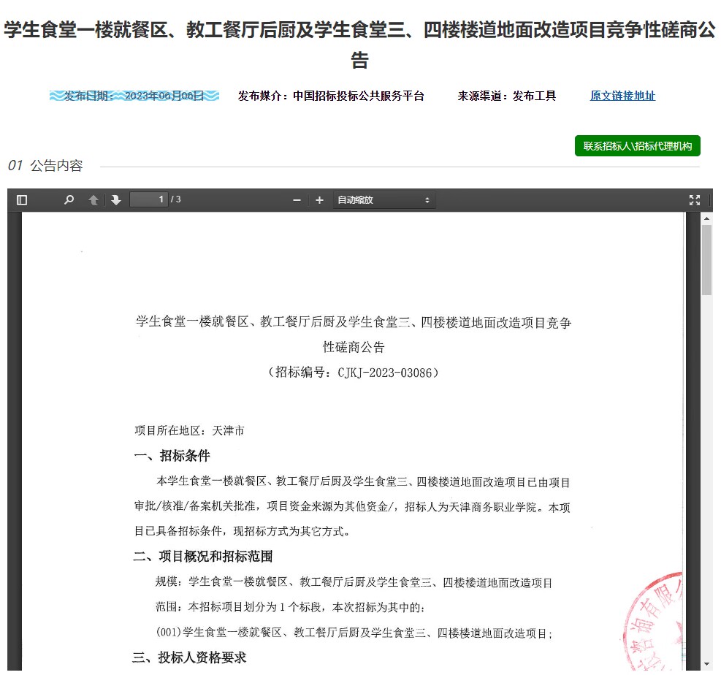Click the page number field

click(x=149, y=199)
